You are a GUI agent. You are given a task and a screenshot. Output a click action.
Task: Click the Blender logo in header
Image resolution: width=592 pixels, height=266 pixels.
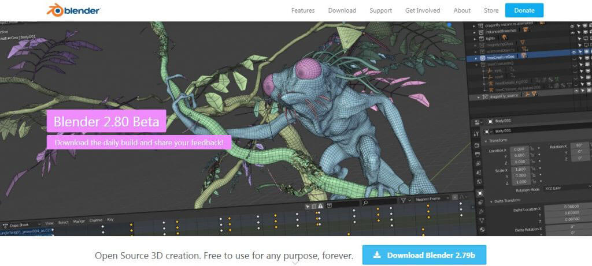coord(73,10)
